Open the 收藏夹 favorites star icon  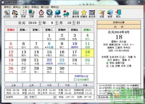(x=84, y=14)
